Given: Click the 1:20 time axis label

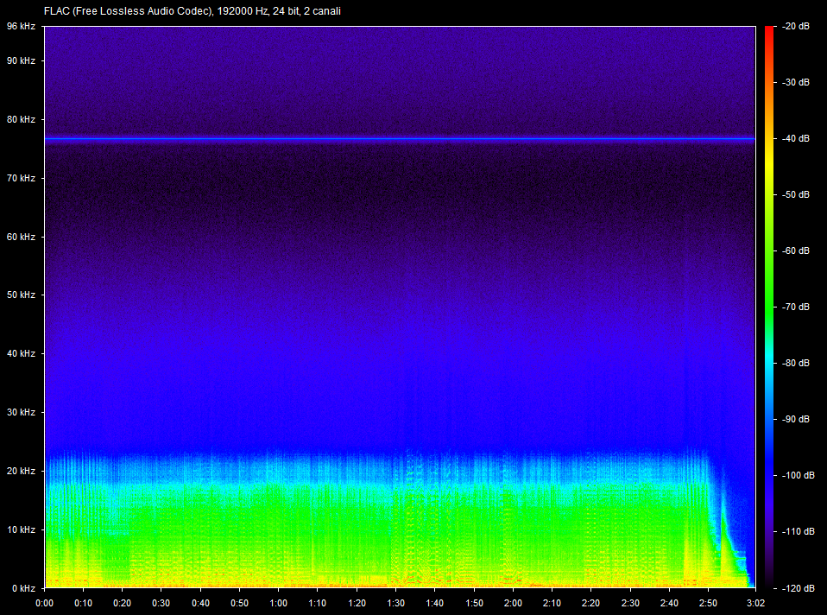Looking at the screenshot, I should (x=357, y=603).
